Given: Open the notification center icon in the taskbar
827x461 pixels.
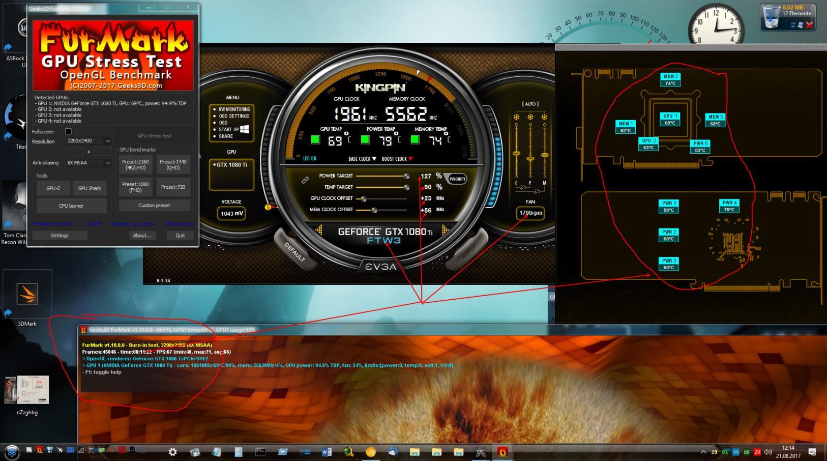Looking at the screenshot, I should tap(812, 452).
